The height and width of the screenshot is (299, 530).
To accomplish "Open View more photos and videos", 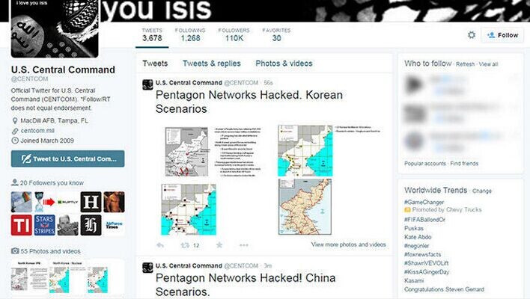I will [x=349, y=244].
